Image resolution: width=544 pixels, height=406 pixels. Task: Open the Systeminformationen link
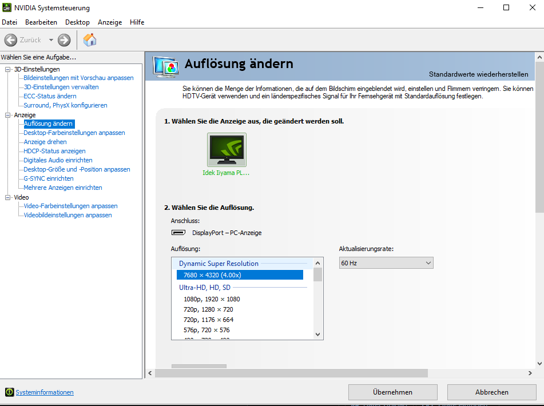click(45, 392)
